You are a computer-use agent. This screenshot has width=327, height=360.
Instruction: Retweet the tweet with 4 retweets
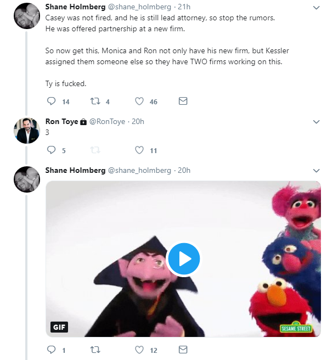pyautogui.click(x=95, y=101)
